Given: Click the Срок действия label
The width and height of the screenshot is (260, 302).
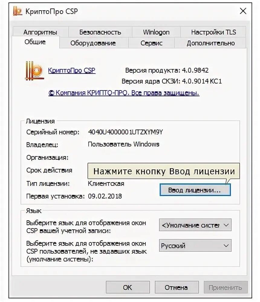Looking at the screenshot, I should [x=49, y=170].
